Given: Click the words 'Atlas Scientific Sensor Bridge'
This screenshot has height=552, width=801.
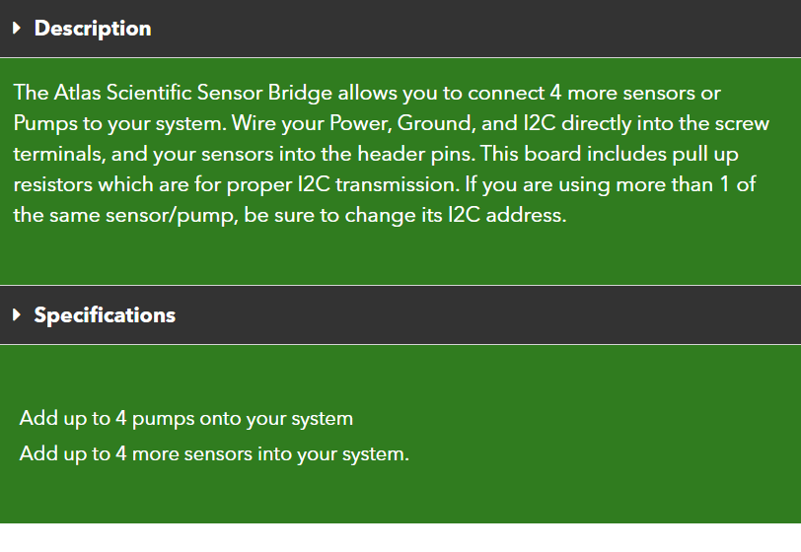Looking at the screenshot, I should 193,93.
